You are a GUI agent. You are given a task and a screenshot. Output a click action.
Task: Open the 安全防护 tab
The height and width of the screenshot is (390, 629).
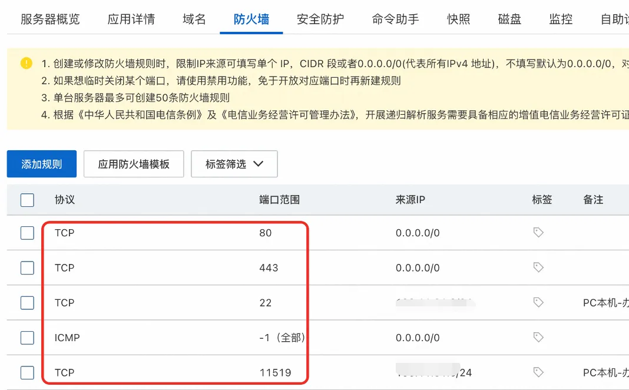click(320, 19)
